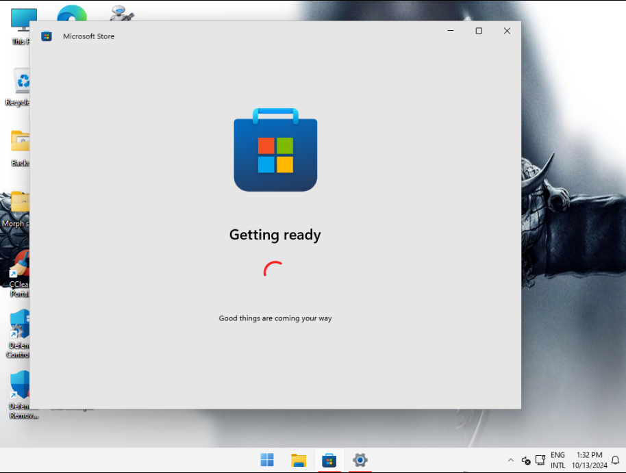Select the robot-figure desktop icon

(x=121, y=13)
